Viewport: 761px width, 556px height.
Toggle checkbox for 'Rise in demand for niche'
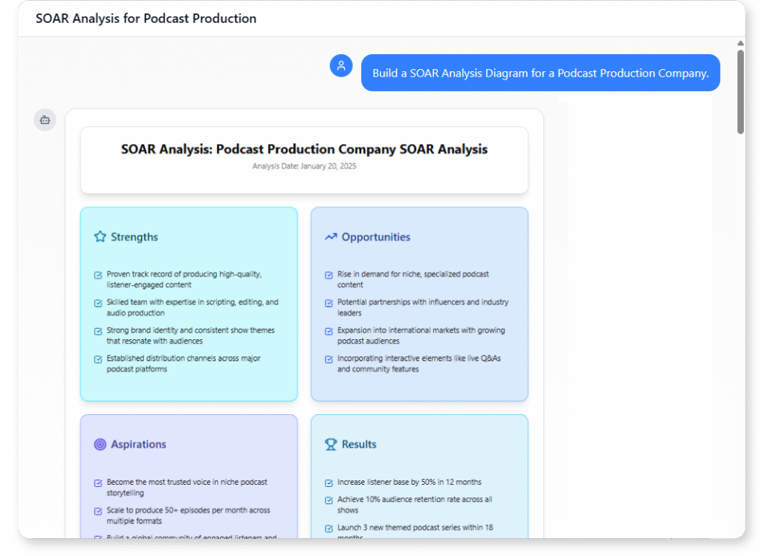click(328, 275)
